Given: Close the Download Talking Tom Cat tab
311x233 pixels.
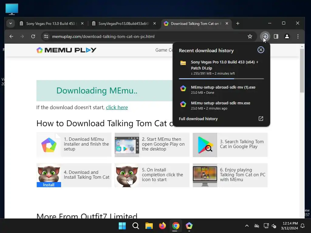Looking at the screenshot, I should 227,23.
